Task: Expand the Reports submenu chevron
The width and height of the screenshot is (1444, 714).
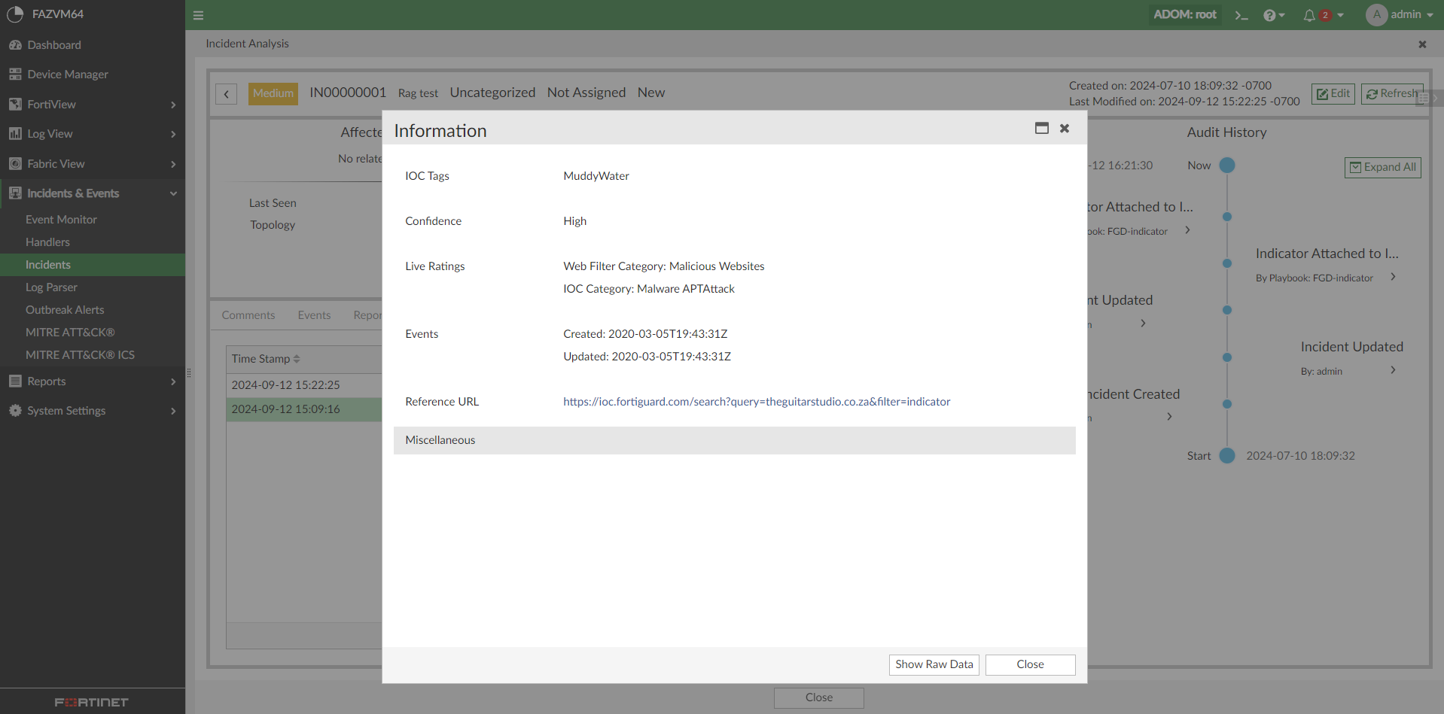Action: click(173, 381)
